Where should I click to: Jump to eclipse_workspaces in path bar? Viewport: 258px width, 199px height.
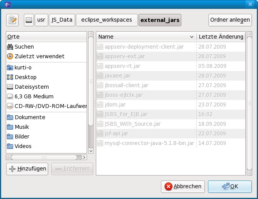click(x=106, y=20)
